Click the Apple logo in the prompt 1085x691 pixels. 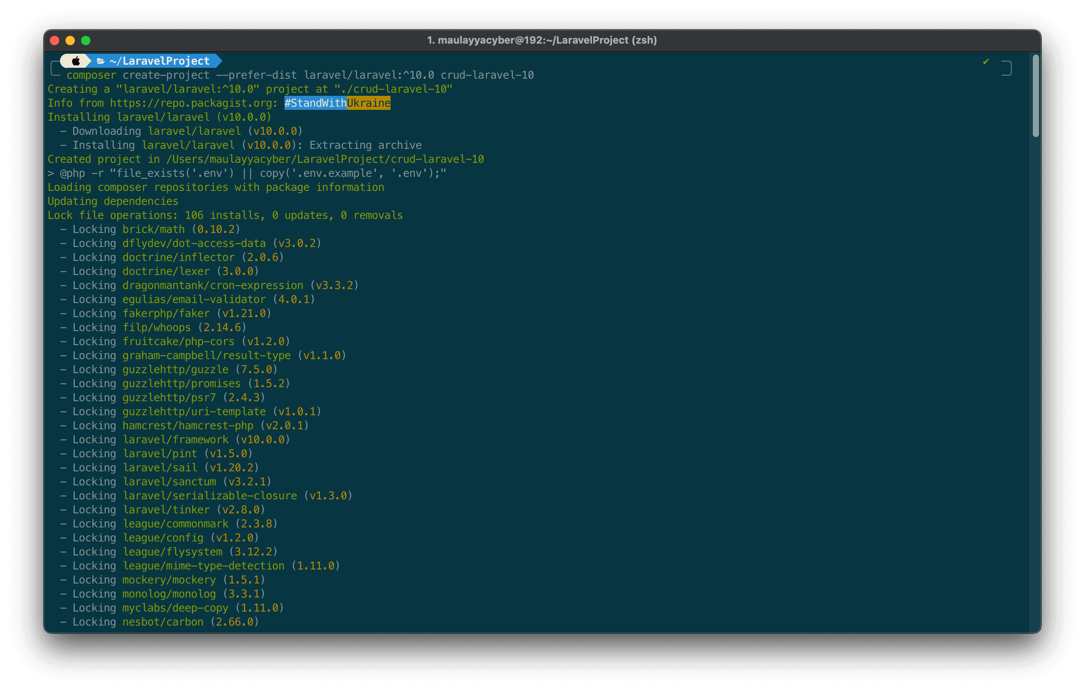[x=76, y=61]
